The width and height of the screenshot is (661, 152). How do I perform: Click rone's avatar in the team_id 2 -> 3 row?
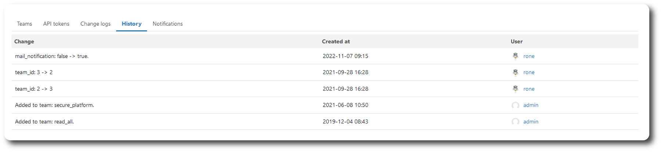point(515,89)
